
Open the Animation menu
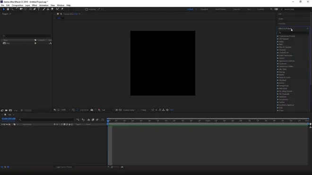click(x=44, y=5)
